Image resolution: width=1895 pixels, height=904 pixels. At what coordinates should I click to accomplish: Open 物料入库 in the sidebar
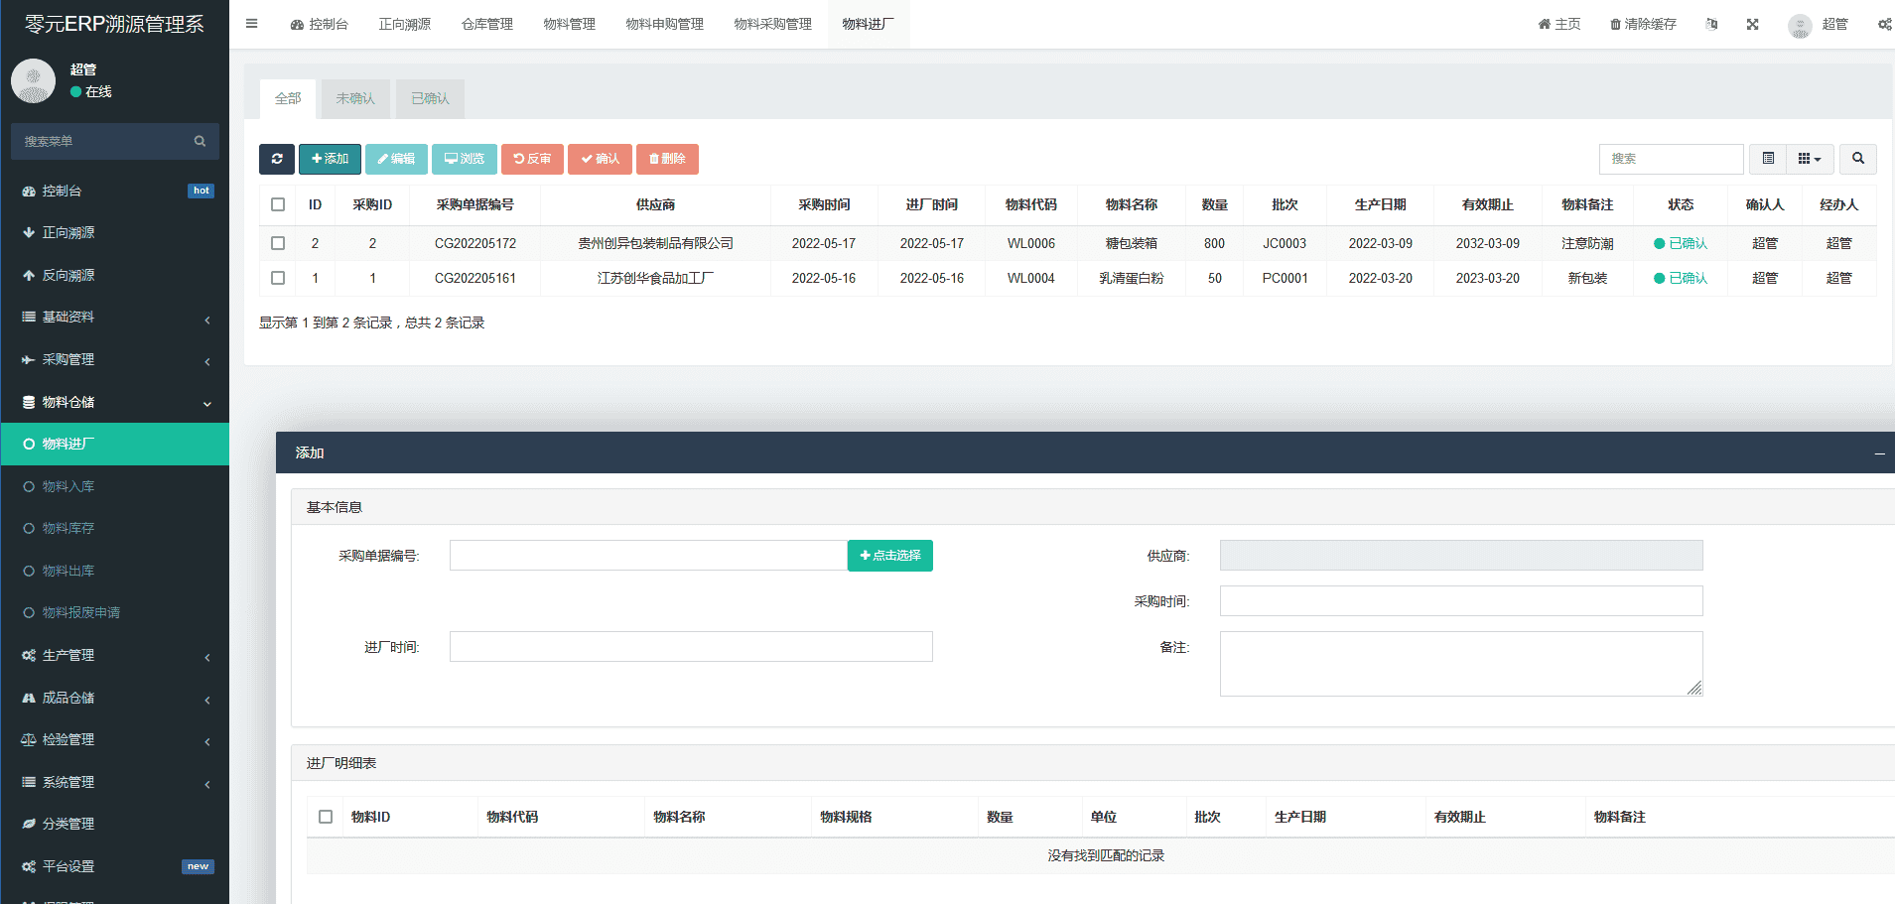coord(68,486)
